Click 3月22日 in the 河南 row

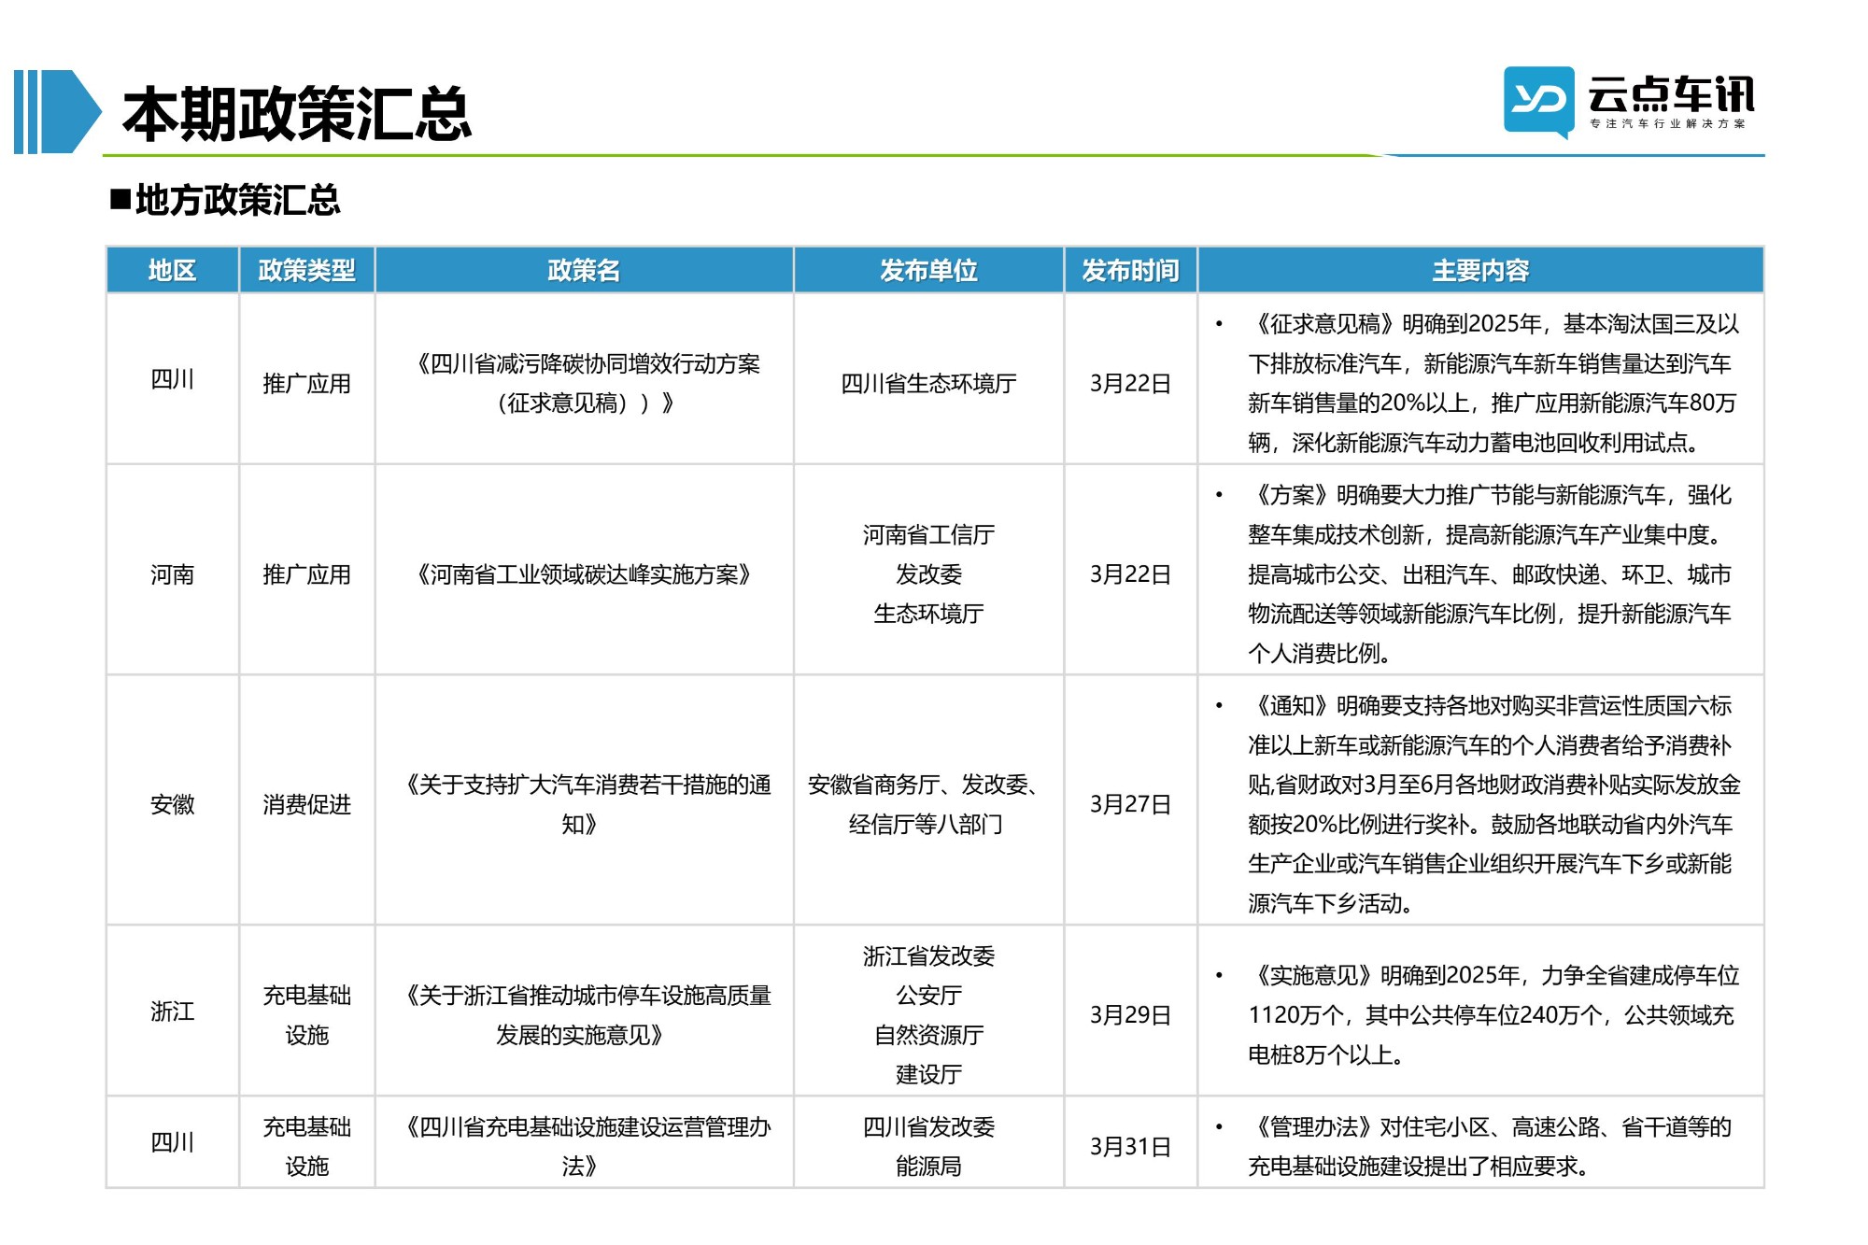(x=1130, y=574)
